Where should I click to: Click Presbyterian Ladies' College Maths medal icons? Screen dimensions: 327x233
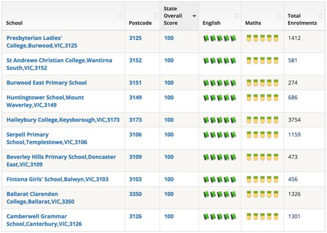(262, 38)
